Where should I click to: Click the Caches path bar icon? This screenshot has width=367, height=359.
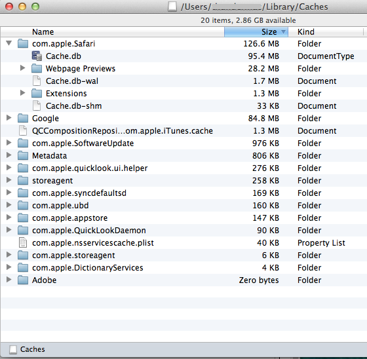tap(13, 349)
